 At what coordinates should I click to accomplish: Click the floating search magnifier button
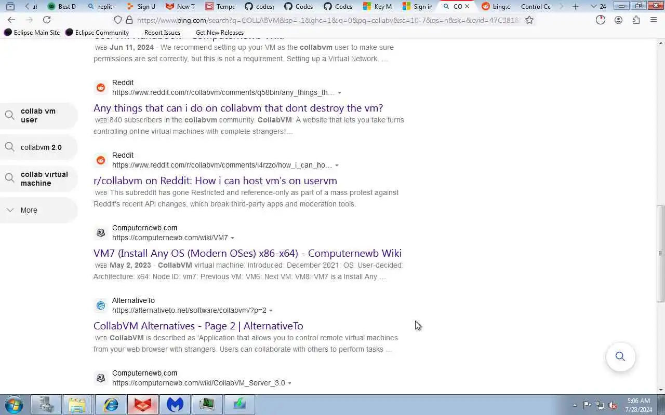click(620, 356)
